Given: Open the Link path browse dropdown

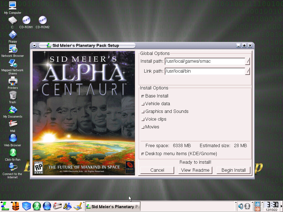Looking at the screenshot, I should [248, 71].
